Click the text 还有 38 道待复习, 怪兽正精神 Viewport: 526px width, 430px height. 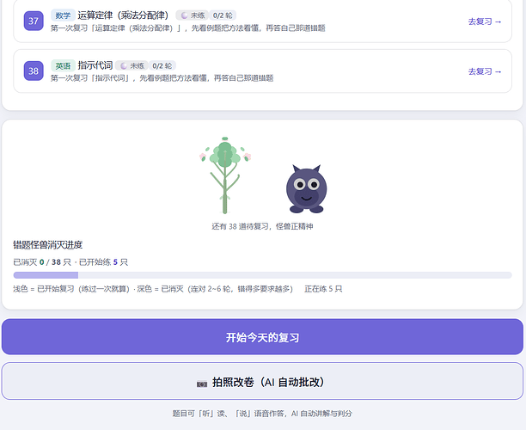[262, 226]
